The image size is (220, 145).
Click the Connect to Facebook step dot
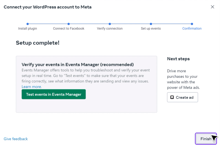pos(69,24)
